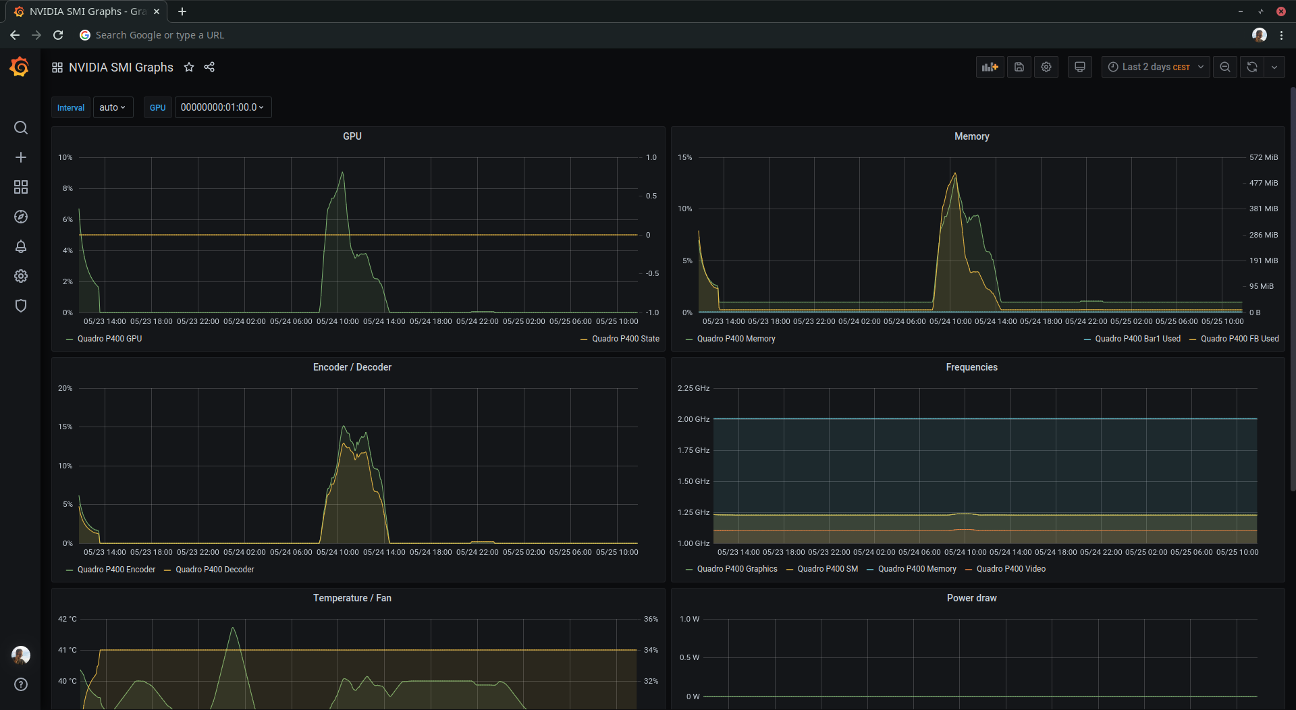The height and width of the screenshot is (710, 1296).
Task: Open a new browser tab
Action: tap(182, 11)
